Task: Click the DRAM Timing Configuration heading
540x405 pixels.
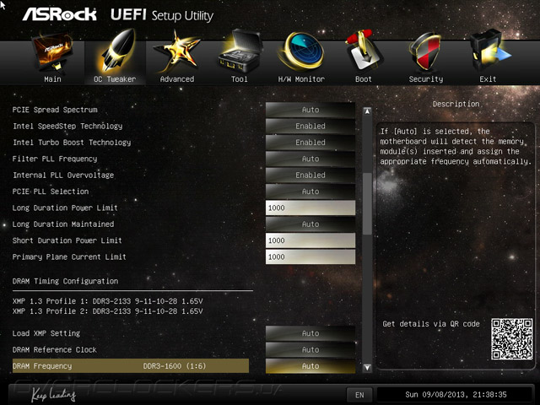Action: coord(66,281)
